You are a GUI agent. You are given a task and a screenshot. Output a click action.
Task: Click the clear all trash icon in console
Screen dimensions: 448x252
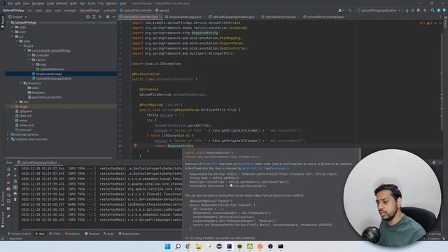15,199
